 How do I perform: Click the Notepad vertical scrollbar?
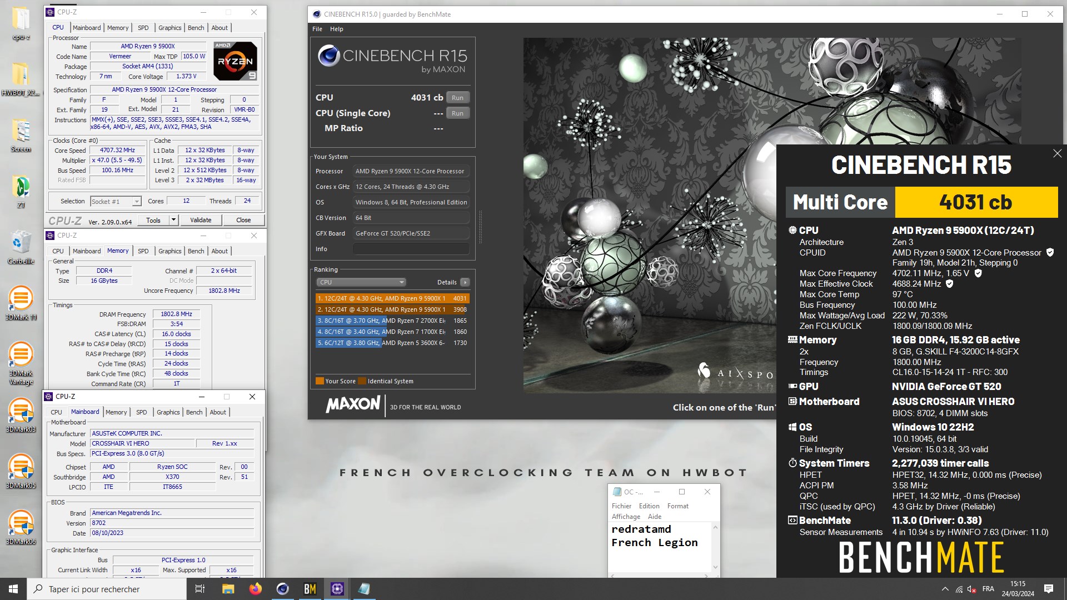pyautogui.click(x=715, y=547)
